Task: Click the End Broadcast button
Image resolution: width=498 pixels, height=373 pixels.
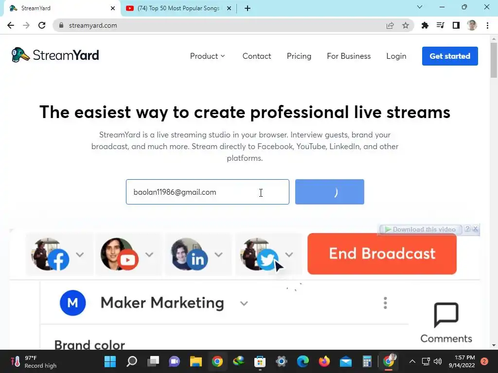Action: (x=382, y=254)
